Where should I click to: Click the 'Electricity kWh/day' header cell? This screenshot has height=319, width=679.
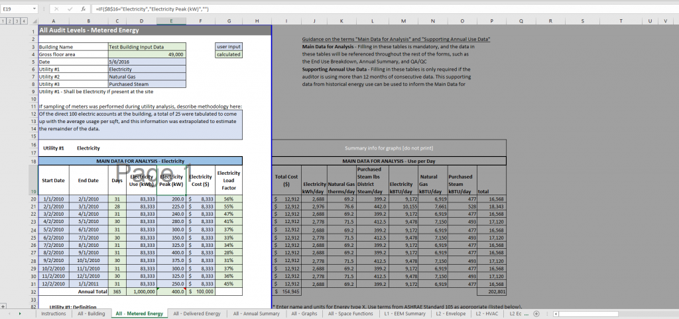pyautogui.click(x=314, y=180)
